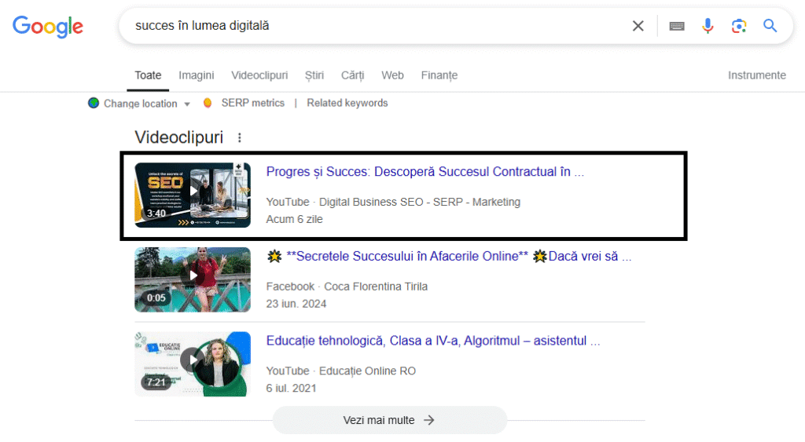Screen dimensions: 805x442
Task: Switch to the Web tab
Action: click(392, 75)
